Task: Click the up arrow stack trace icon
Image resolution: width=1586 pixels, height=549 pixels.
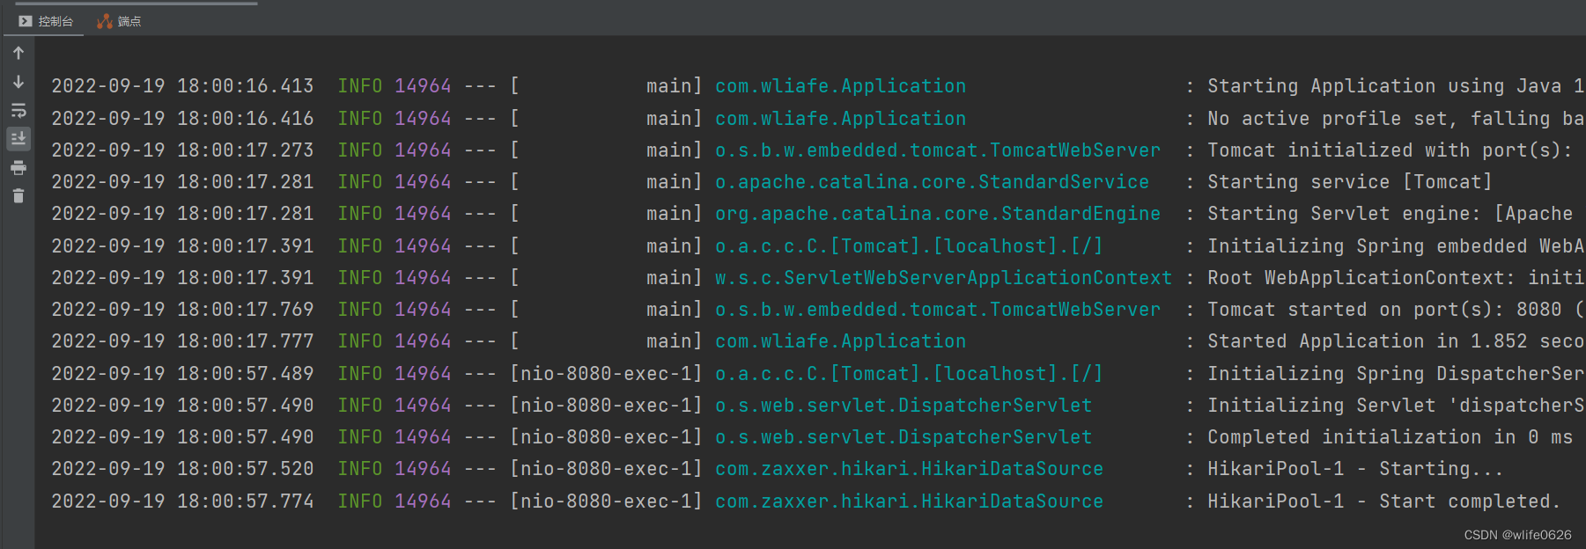Action: pyautogui.click(x=18, y=54)
